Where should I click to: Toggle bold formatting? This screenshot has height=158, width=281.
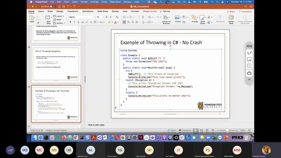coord(70,22)
